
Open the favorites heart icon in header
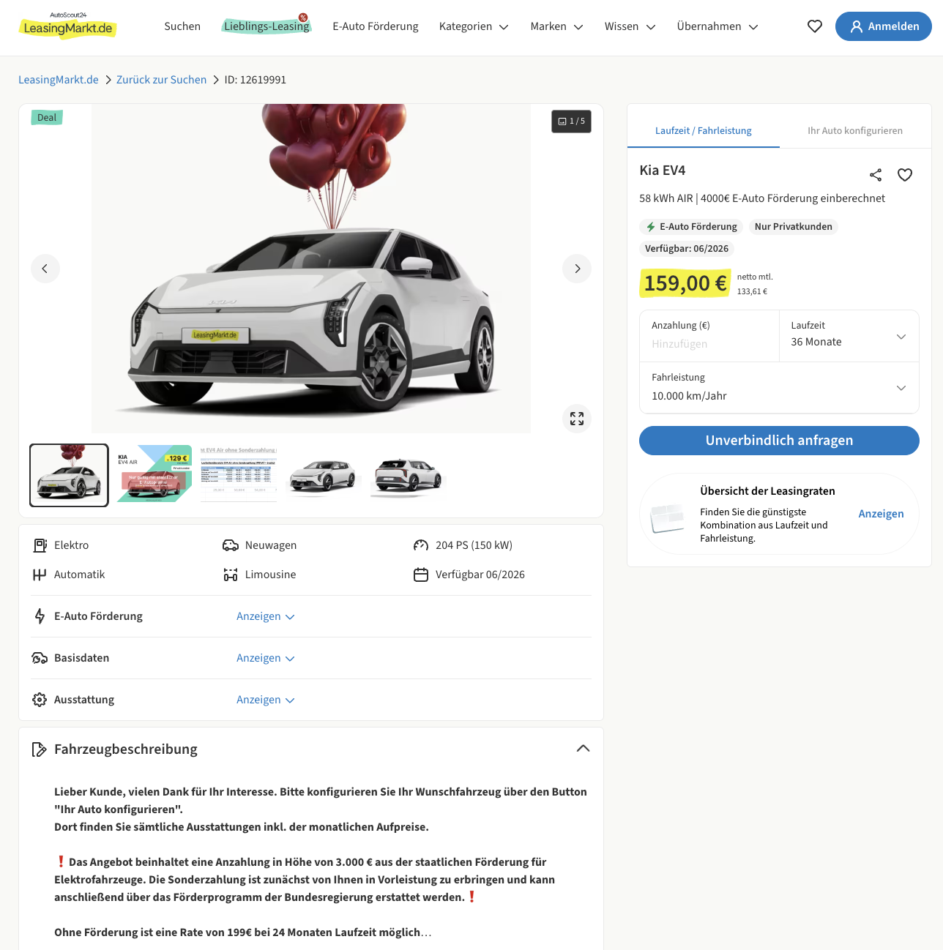click(x=815, y=26)
